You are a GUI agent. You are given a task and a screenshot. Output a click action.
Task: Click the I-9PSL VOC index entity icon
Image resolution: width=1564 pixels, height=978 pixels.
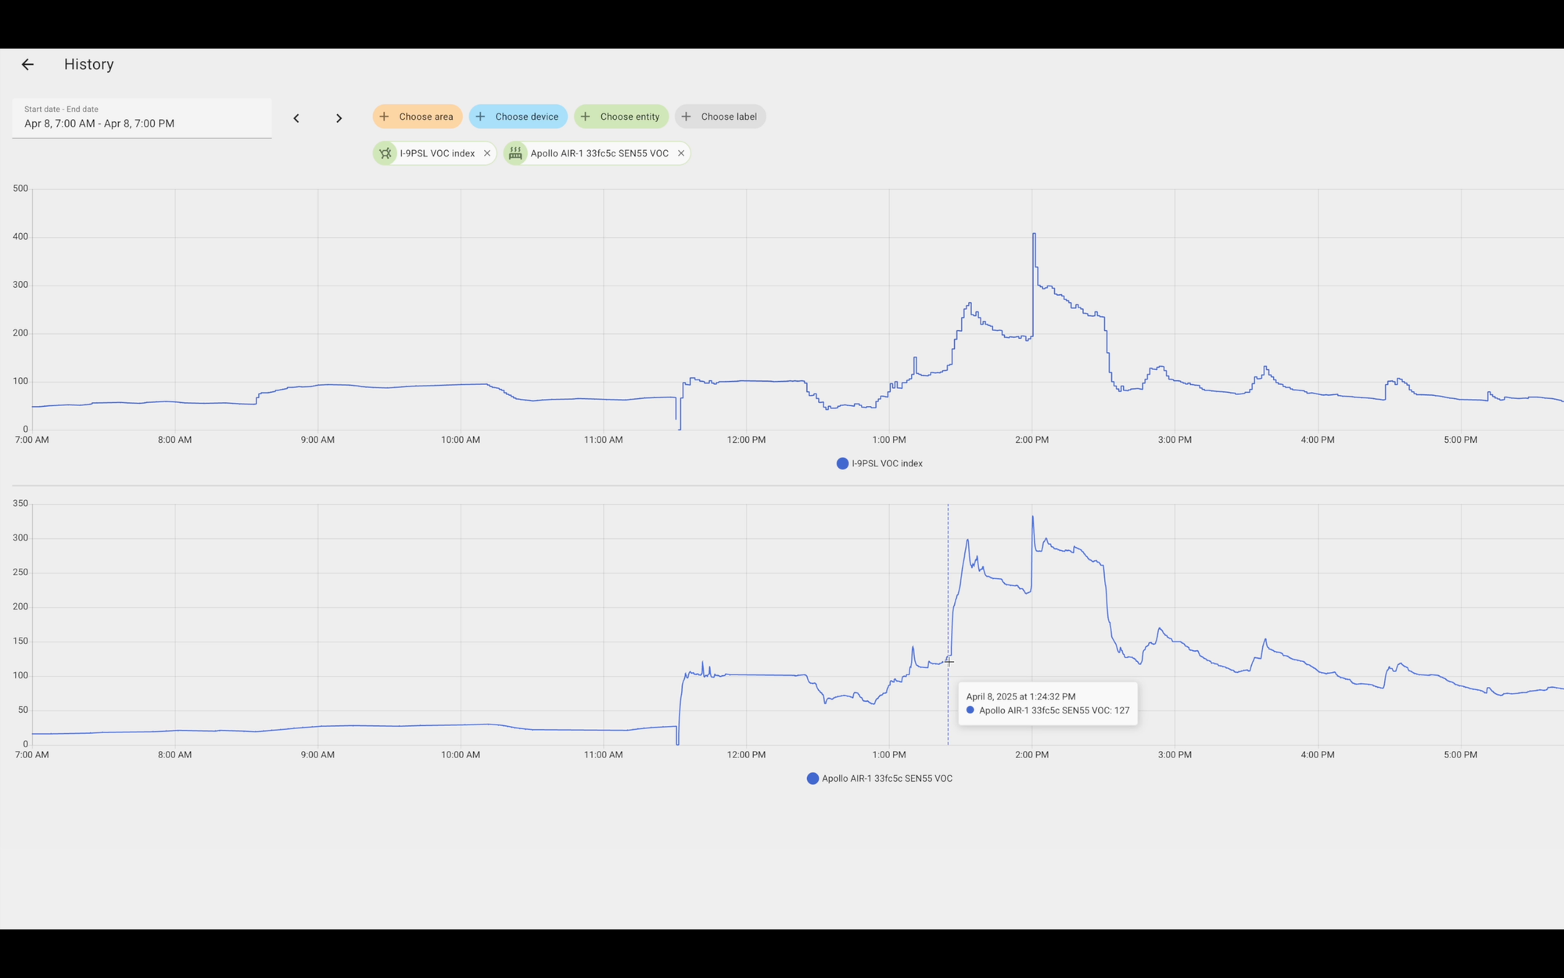pyautogui.click(x=386, y=153)
